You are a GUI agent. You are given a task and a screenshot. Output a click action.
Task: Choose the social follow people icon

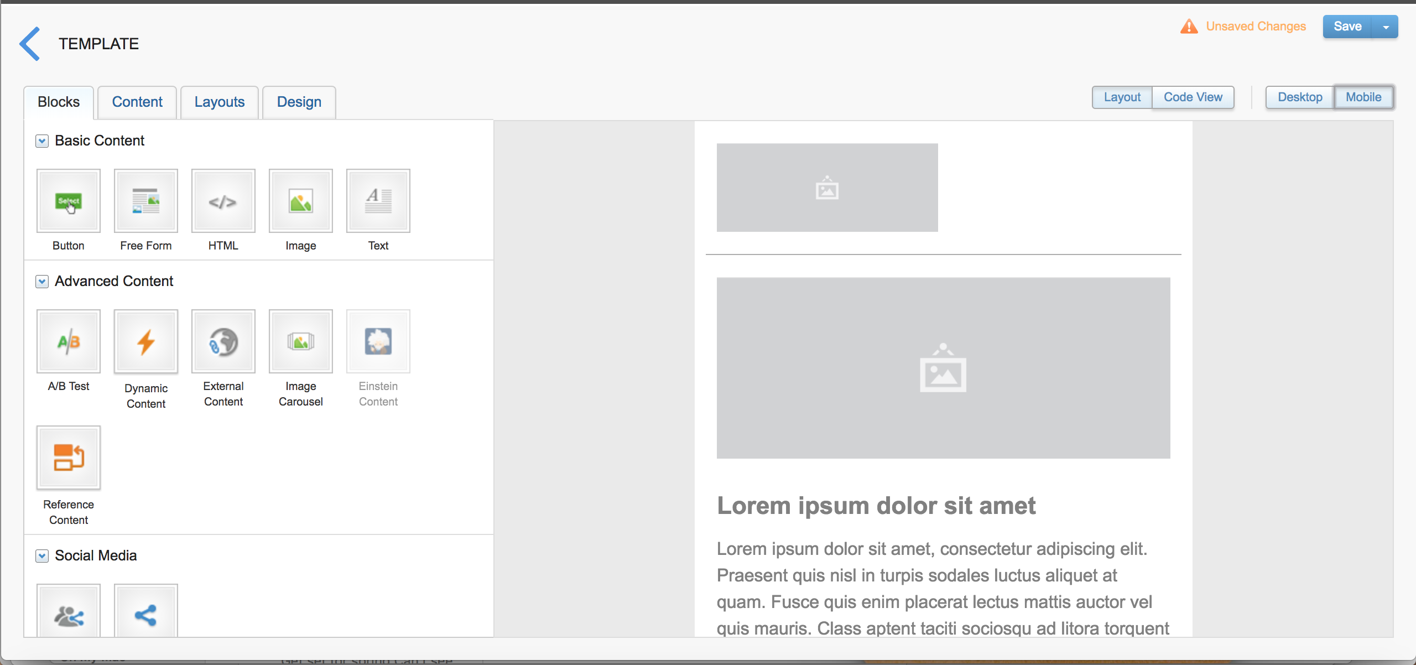click(x=69, y=611)
